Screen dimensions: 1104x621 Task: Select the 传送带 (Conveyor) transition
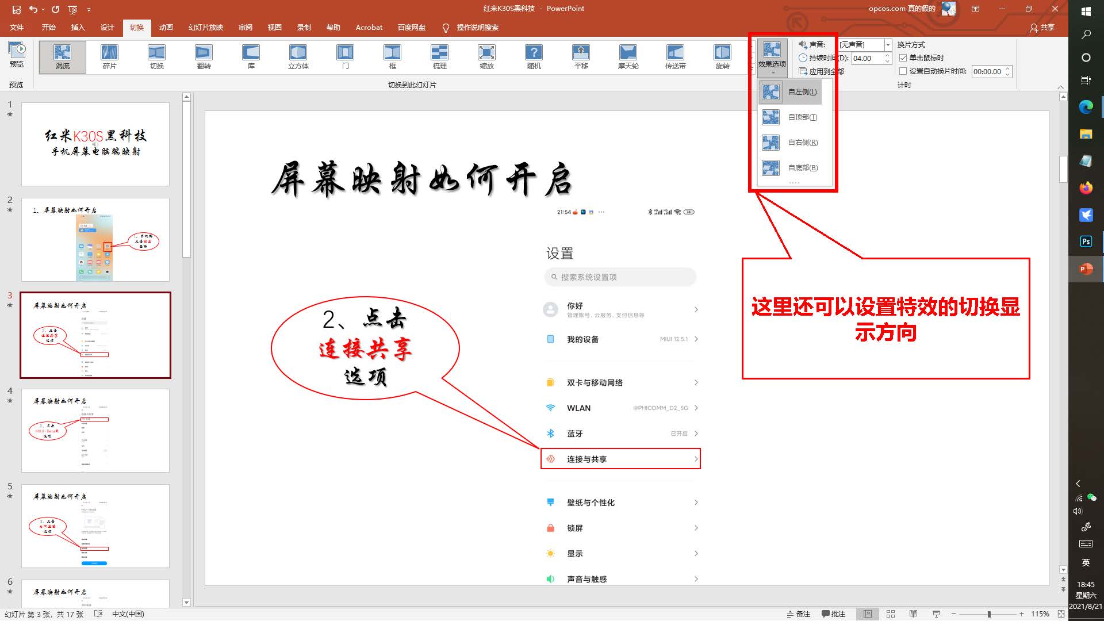tap(676, 57)
